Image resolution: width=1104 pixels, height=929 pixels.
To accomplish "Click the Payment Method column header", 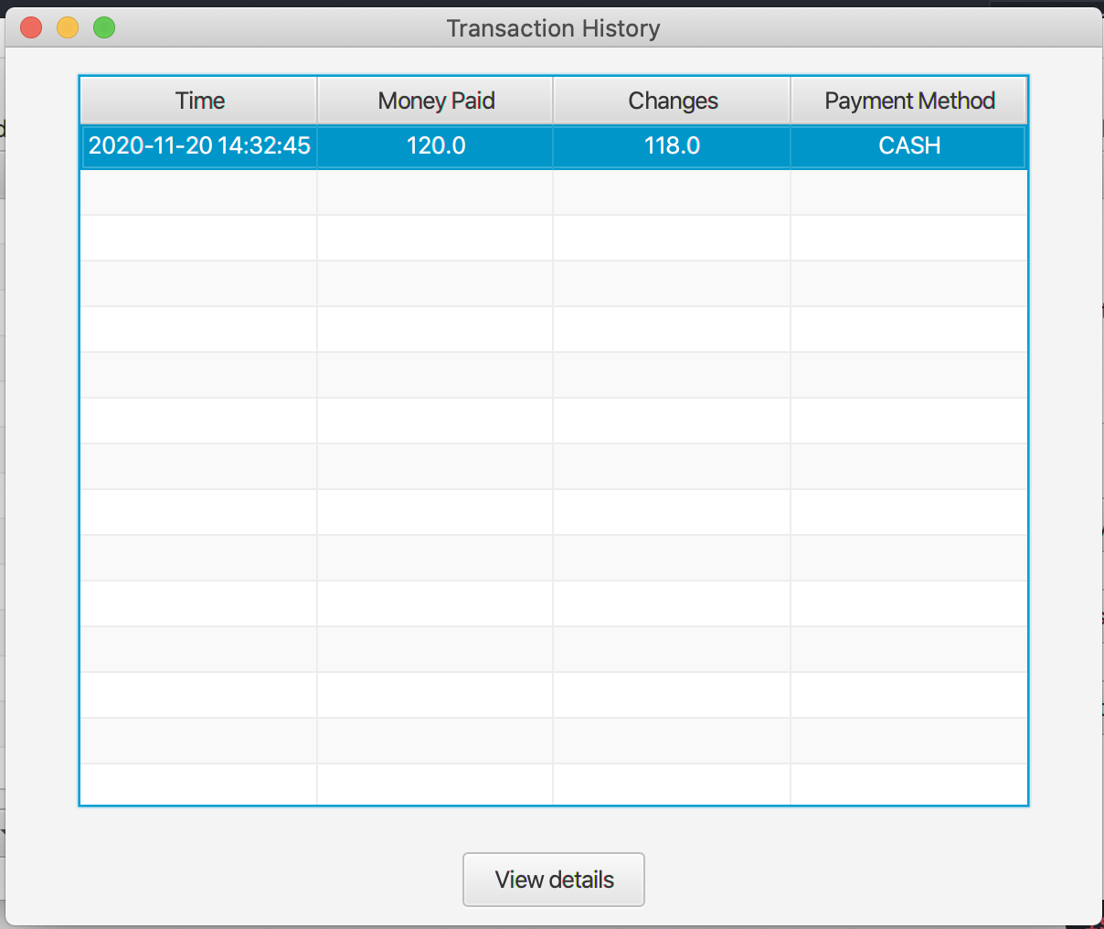I will 908,100.
